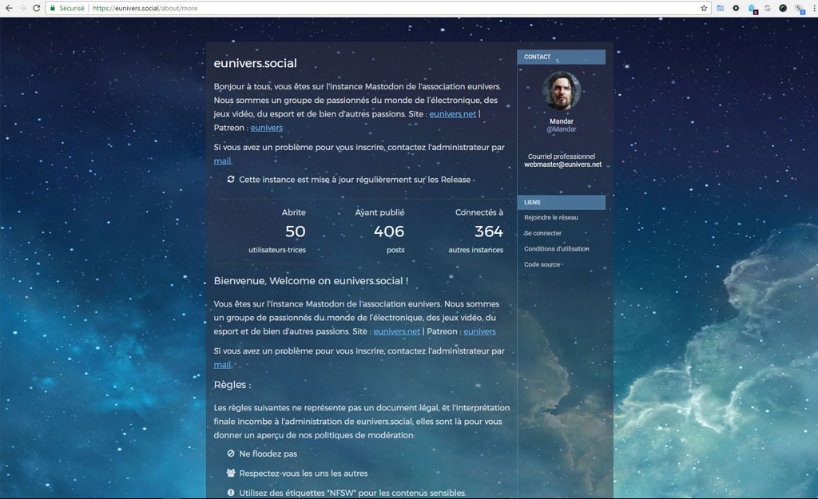818x499 pixels.
Task: Click the gray sync arrows extension icon
Action: 768,8
